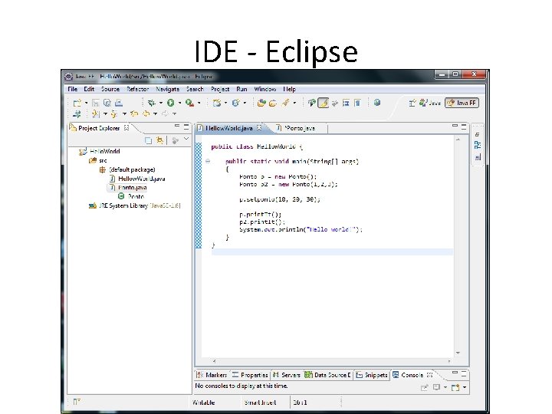The width and height of the screenshot is (552, 414).
Task: Click the New Java Project toolbar icon
Action: tap(217, 103)
